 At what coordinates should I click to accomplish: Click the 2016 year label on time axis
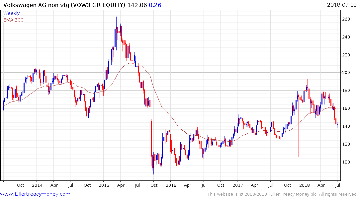pyautogui.click(x=171, y=185)
